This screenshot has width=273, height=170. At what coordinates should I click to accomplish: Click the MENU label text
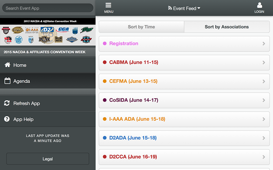[109, 12]
